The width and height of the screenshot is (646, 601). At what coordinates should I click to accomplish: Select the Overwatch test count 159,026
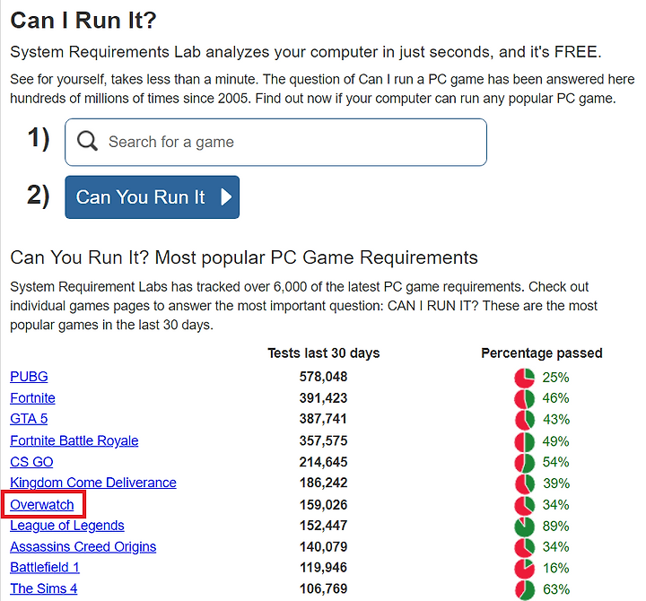(323, 505)
